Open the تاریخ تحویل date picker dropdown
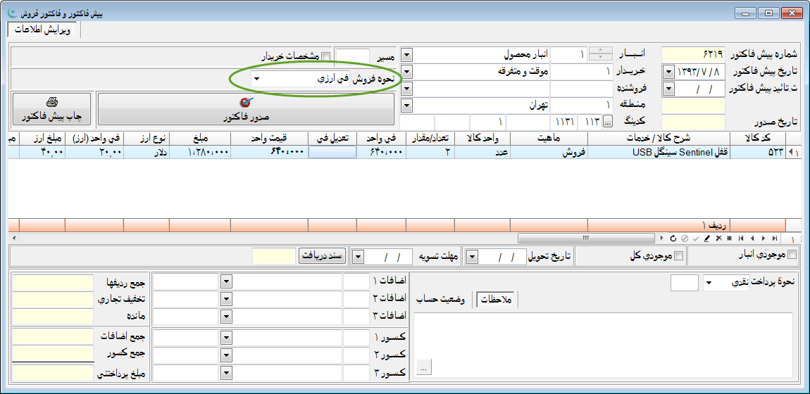This screenshot has width=810, height=394. coord(473,256)
